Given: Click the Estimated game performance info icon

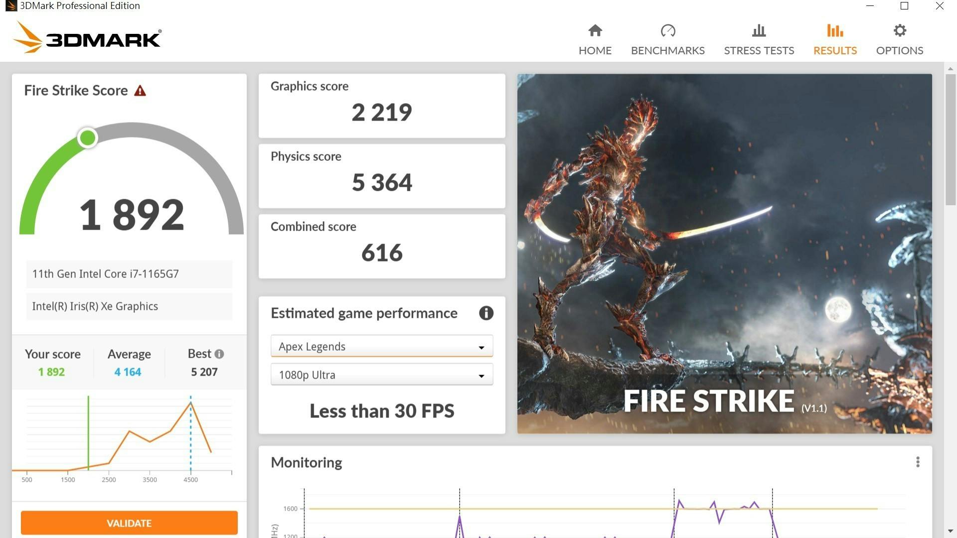Looking at the screenshot, I should pos(486,313).
